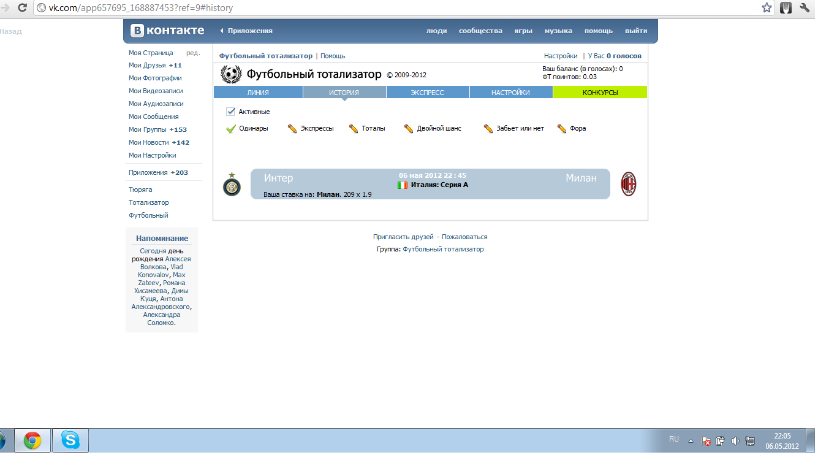This screenshot has height=471, width=837.
Task: Toggle the Тоталы bet filter
Action: (367, 129)
